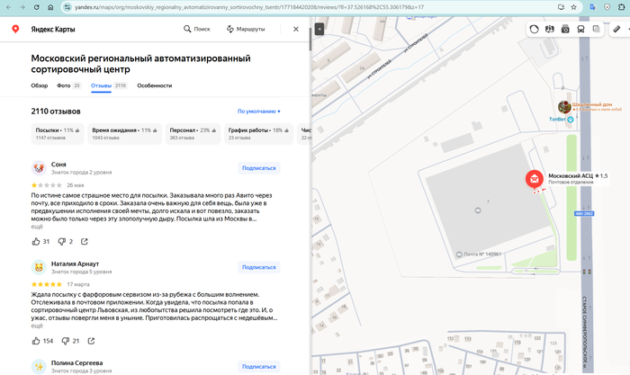Enable street panoramas camera icon

tap(565, 29)
